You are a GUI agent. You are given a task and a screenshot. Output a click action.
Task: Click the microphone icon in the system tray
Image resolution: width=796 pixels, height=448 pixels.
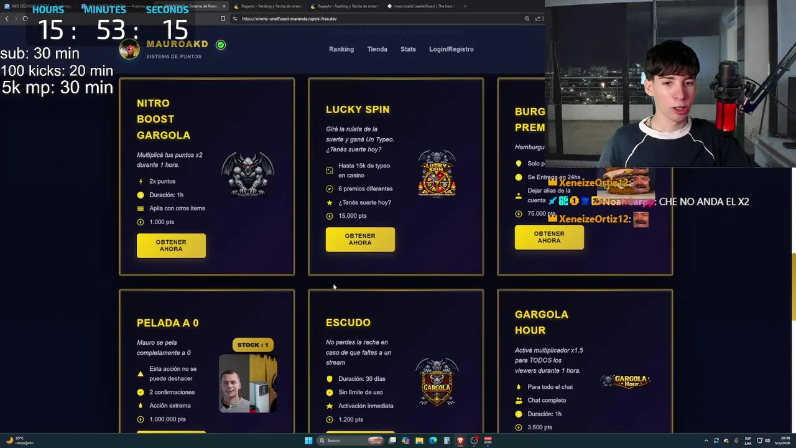pos(736,441)
